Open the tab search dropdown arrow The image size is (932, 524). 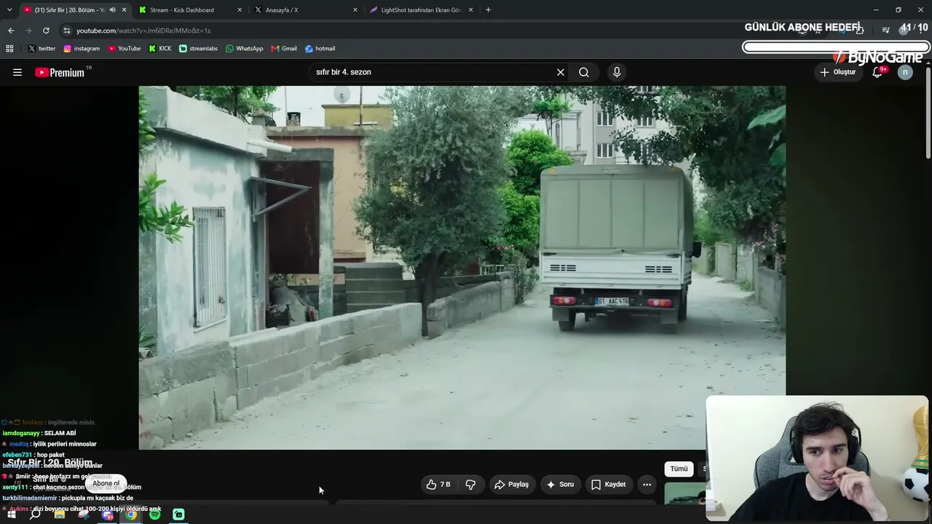pyautogui.click(x=9, y=10)
